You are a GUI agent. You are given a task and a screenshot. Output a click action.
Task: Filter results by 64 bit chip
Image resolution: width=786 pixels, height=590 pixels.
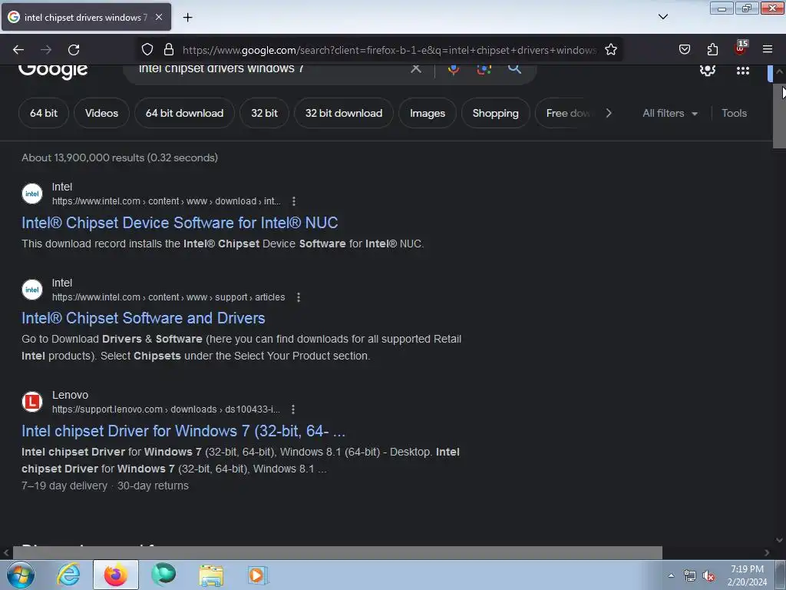click(x=44, y=114)
